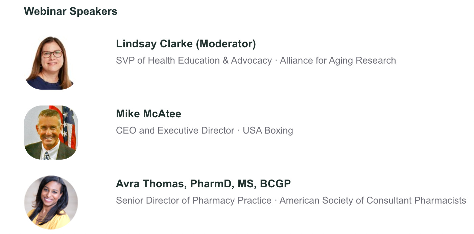Open Mike McAtee's headshot image
The height and width of the screenshot is (234, 474).
[x=51, y=132]
